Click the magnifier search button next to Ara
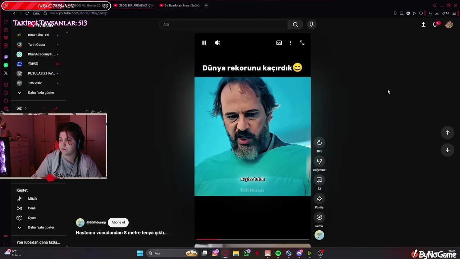 point(295,24)
